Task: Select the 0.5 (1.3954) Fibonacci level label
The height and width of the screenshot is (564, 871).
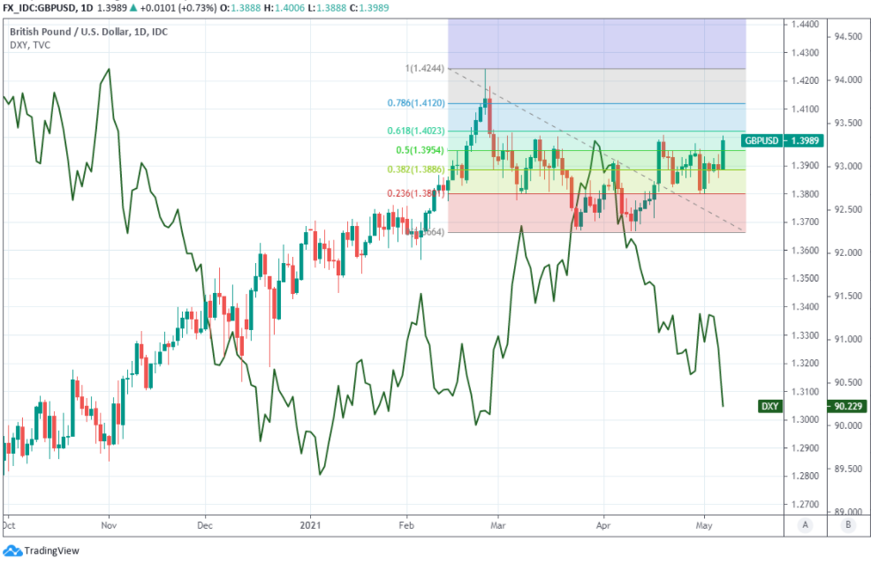Action: click(x=424, y=150)
